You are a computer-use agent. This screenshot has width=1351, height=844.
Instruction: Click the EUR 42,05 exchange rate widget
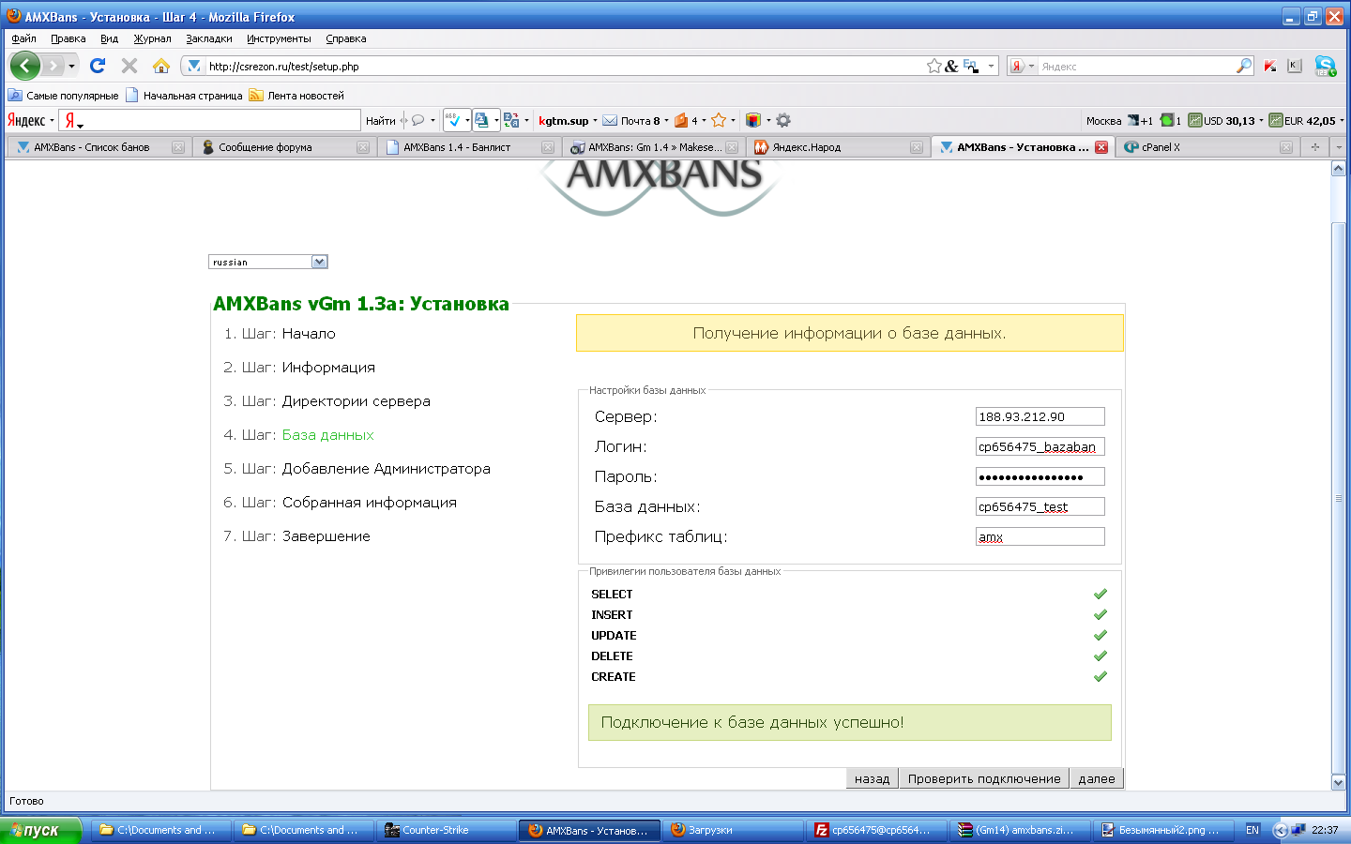(1302, 120)
